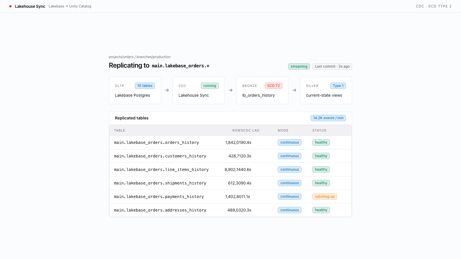Select the main.lakebase_orders.shipments_history row name

point(160,183)
